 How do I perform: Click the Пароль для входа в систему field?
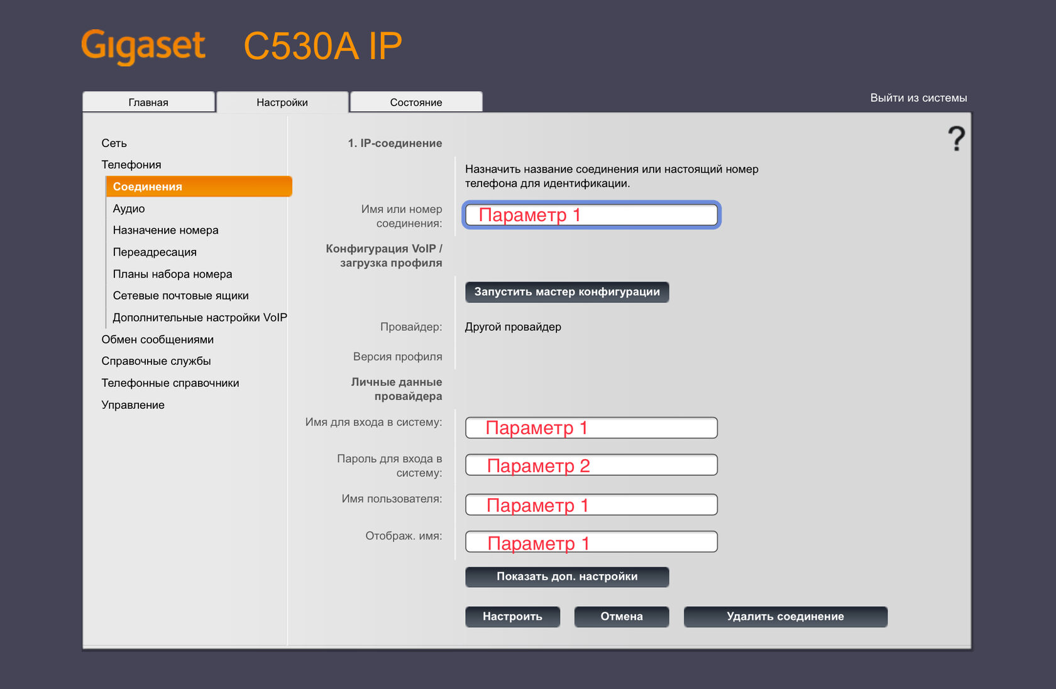point(591,465)
